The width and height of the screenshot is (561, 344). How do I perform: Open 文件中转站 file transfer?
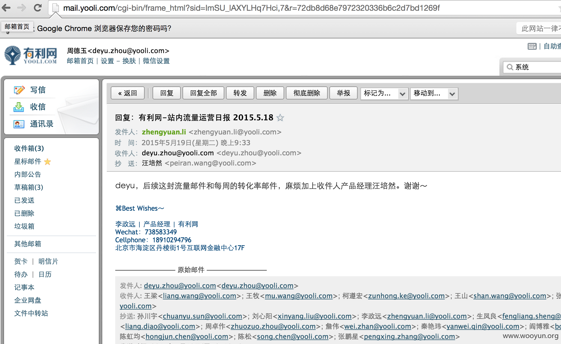(x=31, y=313)
